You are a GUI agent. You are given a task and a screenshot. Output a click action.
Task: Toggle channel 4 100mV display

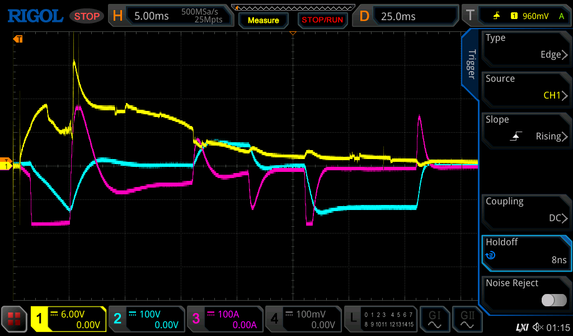click(x=302, y=320)
